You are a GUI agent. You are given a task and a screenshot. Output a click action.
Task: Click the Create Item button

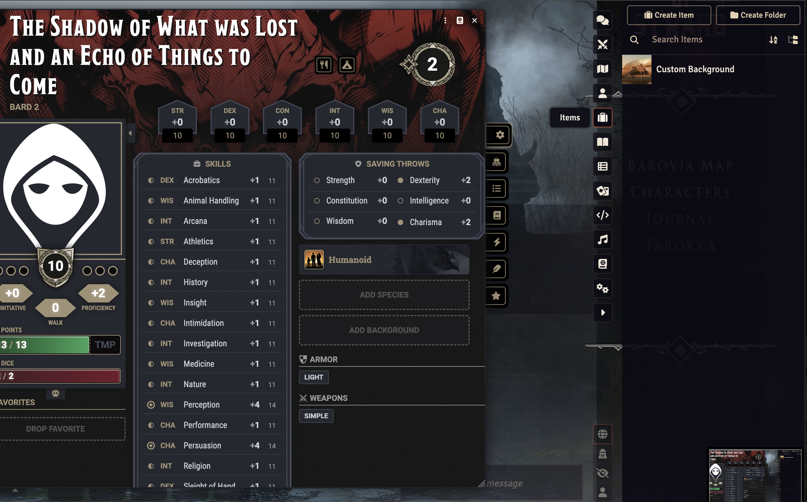coord(669,15)
